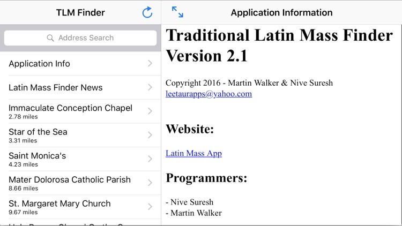Image resolution: width=402 pixels, height=226 pixels.
Task: Tap the chevron next to Star of the Sea
Action: click(150, 135)
